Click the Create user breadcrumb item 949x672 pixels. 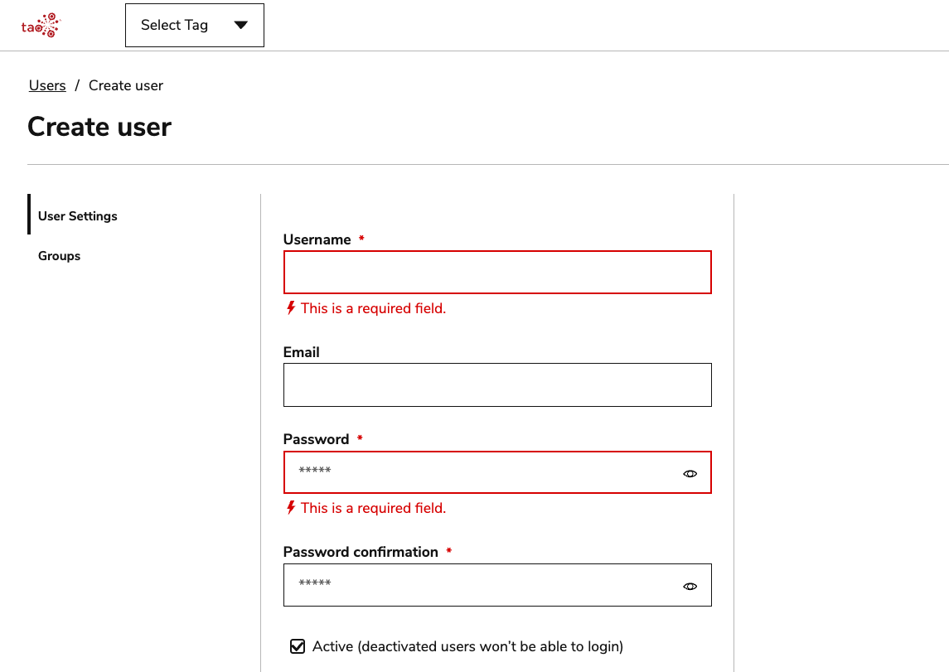coord(125,85)
